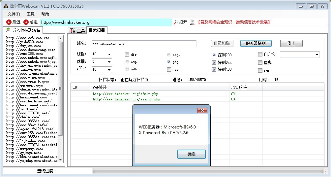331x177 pixels.
Task: Enable the rar checkbox
Action: pyautogui.click(x=260, y=70)
